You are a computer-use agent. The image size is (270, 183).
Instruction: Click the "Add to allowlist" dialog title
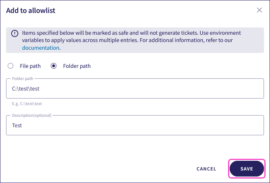point(31,11)
